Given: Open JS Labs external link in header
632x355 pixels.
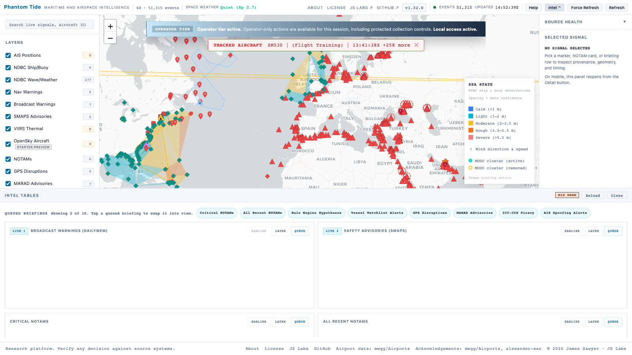Looking at the screenshot, I should [x=361, y=7].
